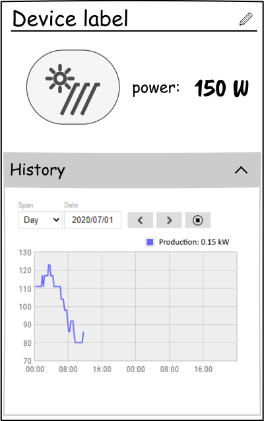This screenshot has height=421, width=264.
Task: Click the Device label title text
Action: pos(71,18)
